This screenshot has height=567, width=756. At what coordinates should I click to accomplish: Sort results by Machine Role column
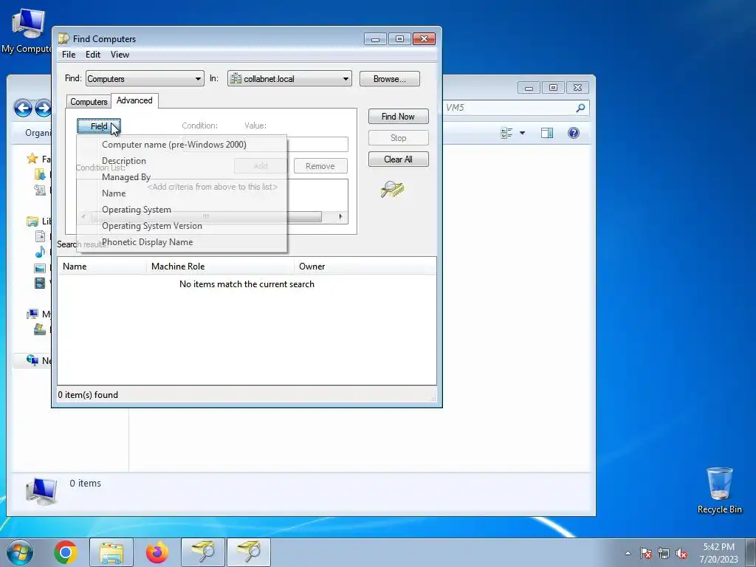(x=220, y=266)
